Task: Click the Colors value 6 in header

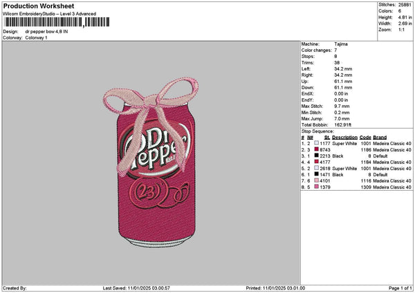Action: [400, 11]
